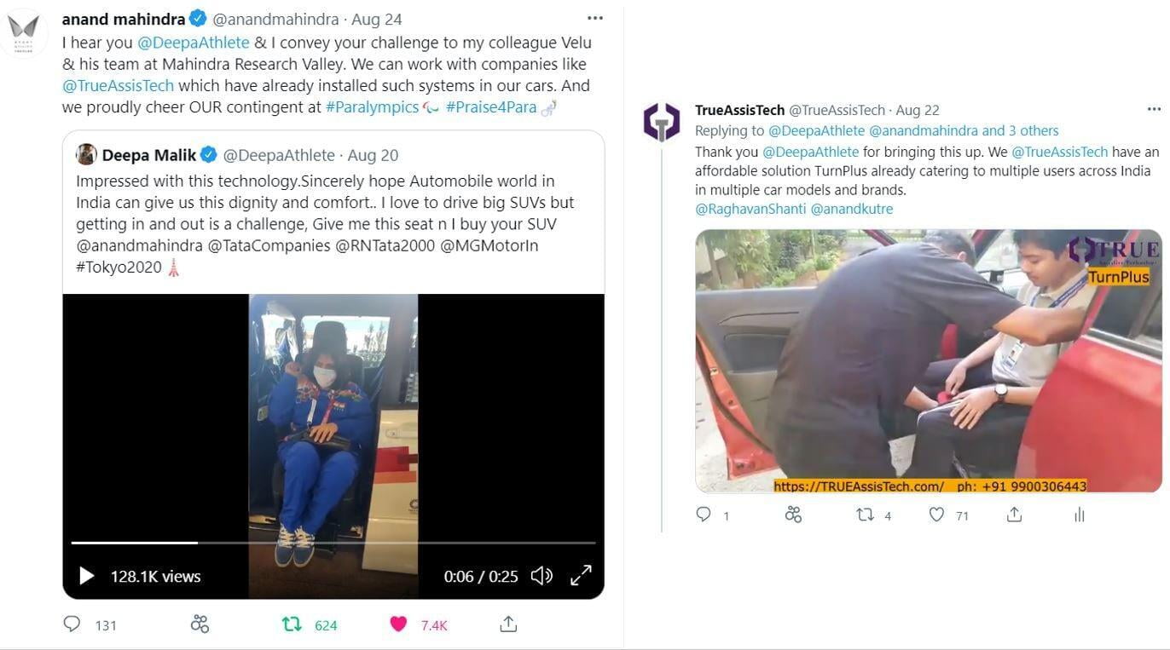Open more options on anand mahindra's tweet
The image size is (1170, 650).
tap(595, 18)
